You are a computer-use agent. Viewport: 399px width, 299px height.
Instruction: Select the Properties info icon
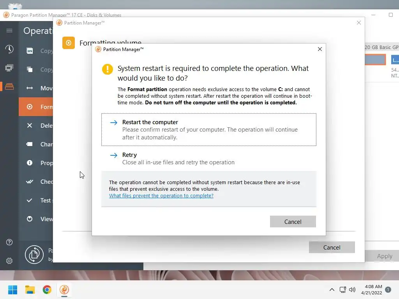(x=30, y=163)
